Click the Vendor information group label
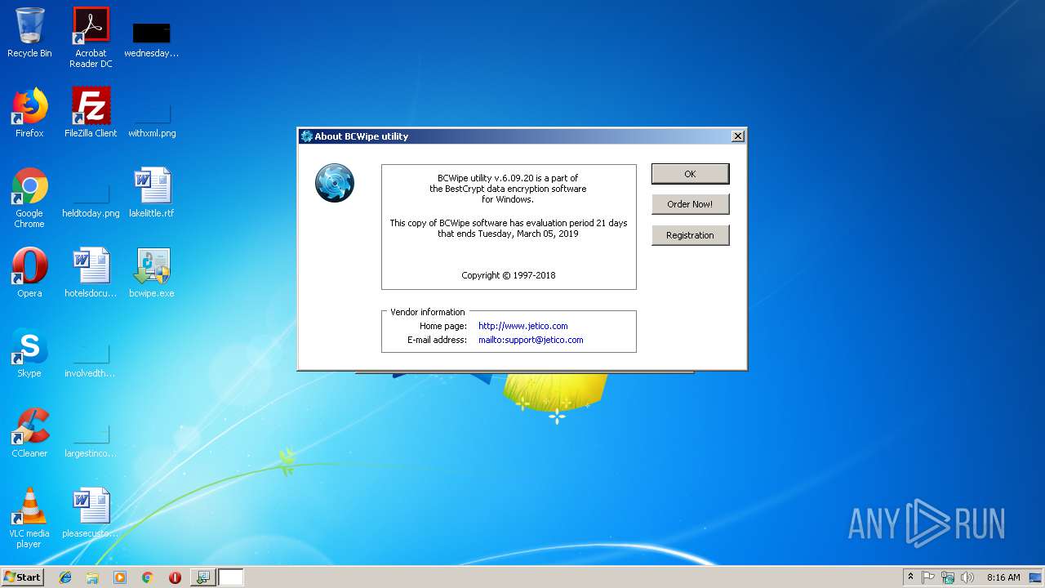The image size is (1045, 588). (428, 312)
